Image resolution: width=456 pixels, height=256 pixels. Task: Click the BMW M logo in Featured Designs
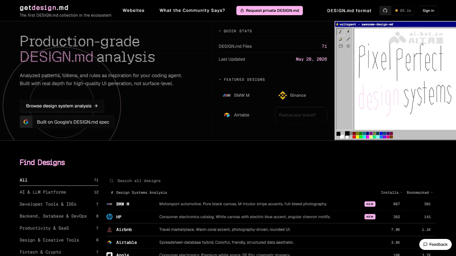pyautogui.click(x=227, y=95)
